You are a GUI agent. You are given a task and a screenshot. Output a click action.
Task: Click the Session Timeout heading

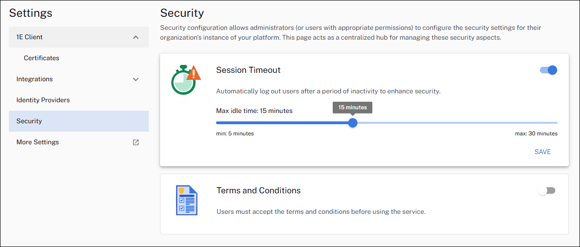point(248,70)
